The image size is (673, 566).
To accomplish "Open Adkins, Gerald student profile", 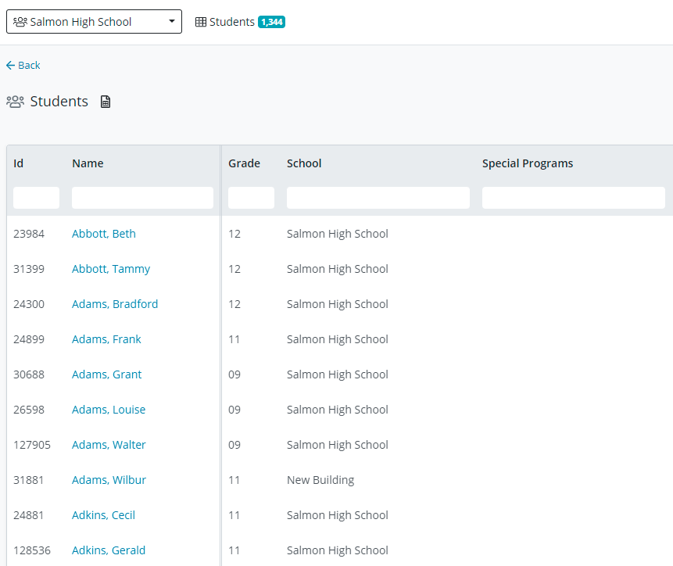I will [x=109, y=550].
